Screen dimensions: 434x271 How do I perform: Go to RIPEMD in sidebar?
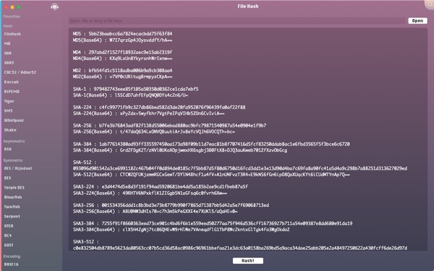(x=11, y=92)
